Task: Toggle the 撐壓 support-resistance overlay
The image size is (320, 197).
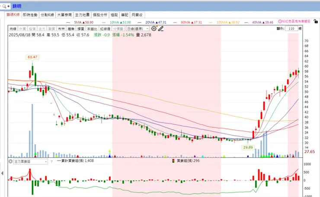Action: coord(80,29)
